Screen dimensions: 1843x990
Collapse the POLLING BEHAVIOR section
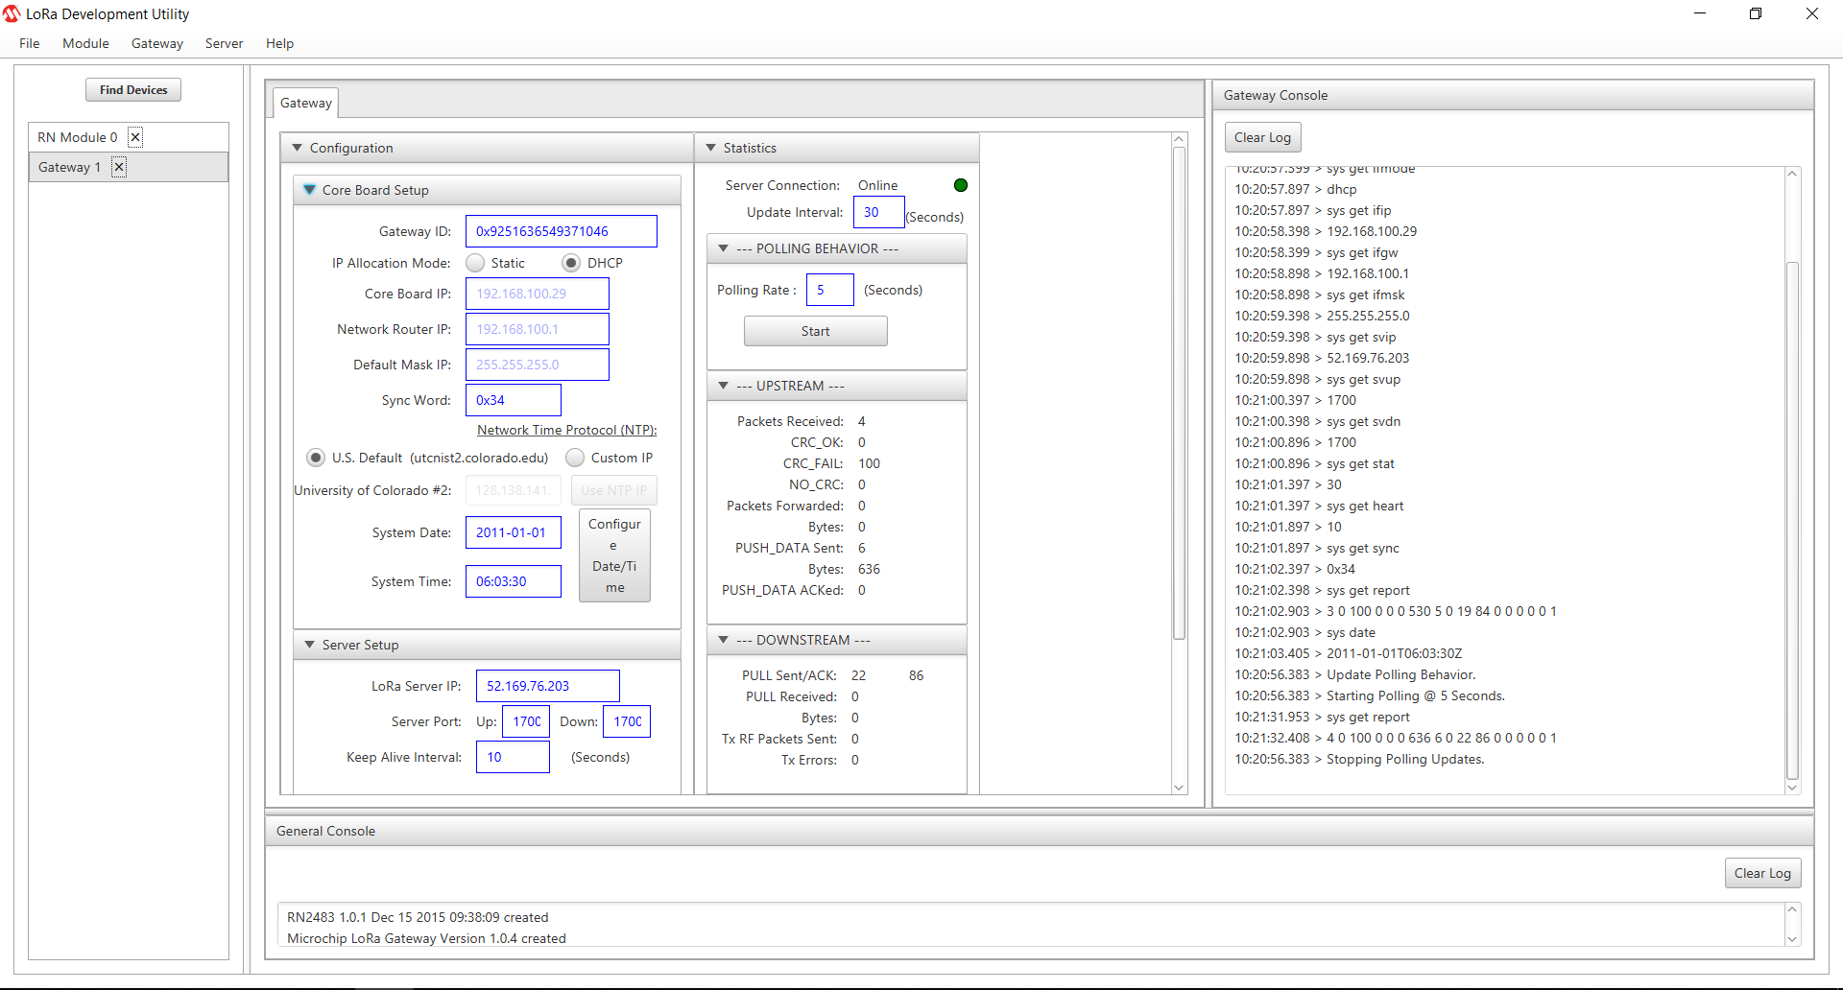(x=723, y=248)
